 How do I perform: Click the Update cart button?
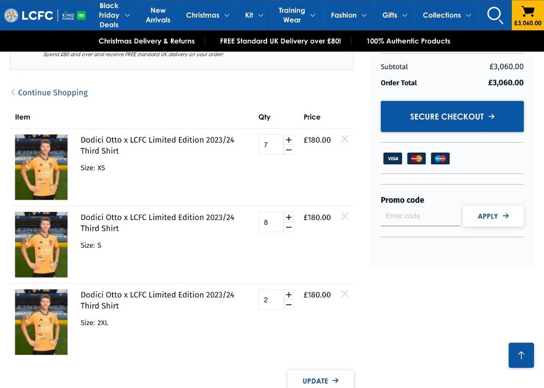(x=320, y=380)
